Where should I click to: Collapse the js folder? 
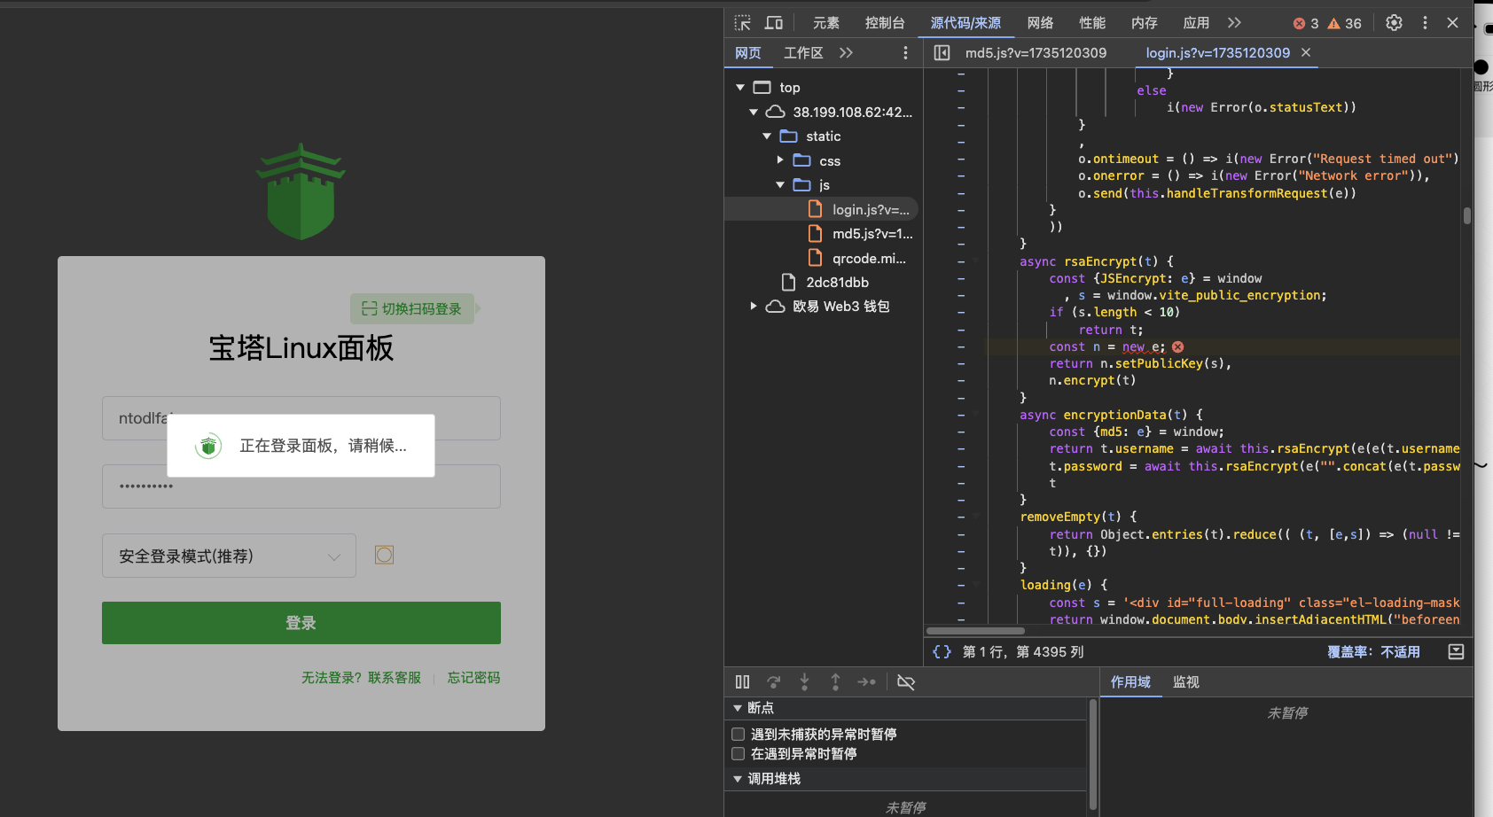click(x=780, y=184)
